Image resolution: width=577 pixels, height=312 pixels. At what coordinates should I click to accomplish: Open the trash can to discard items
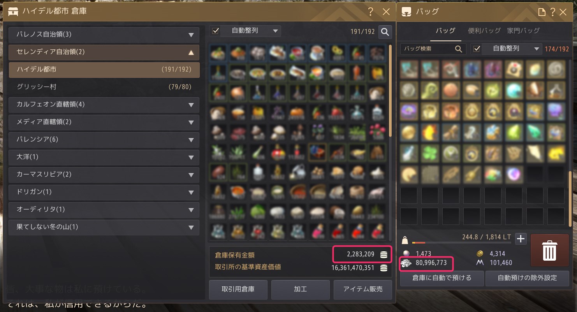click(x=549, y=251)
